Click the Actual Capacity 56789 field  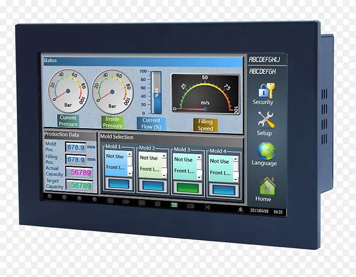[x=79, y=172]
